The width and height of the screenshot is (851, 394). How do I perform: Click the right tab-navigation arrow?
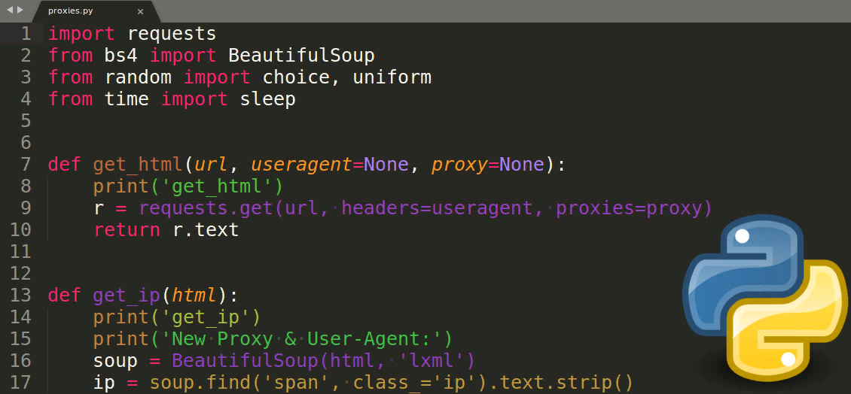[20, 10]
